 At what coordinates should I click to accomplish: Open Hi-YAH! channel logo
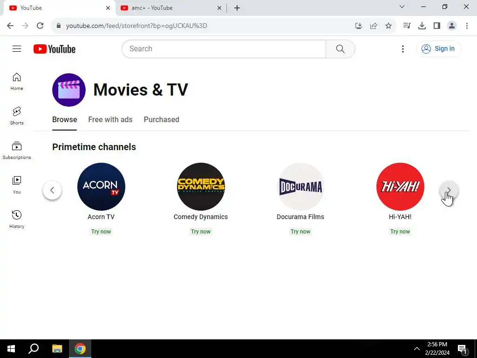400,186
